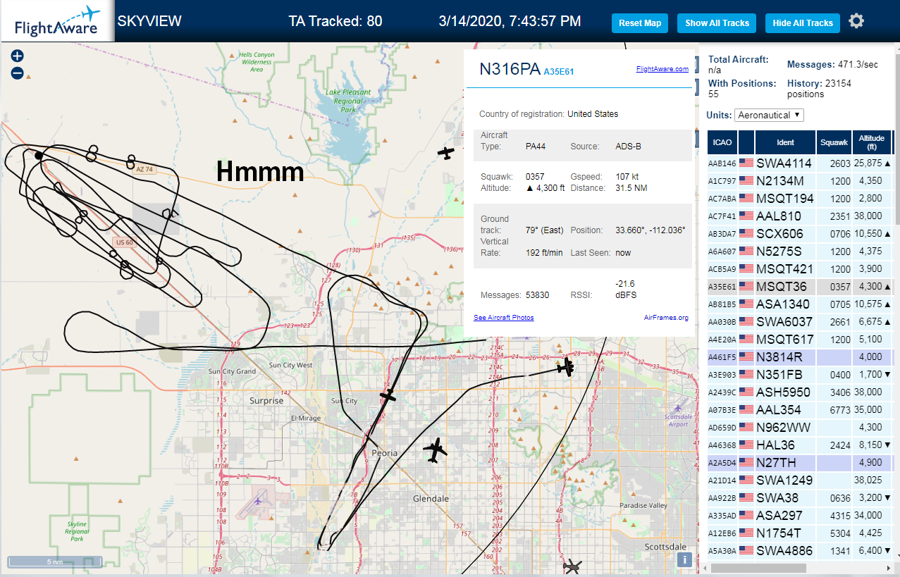Select N3814R aircraft row
900x577 pixels.
point(800,357)
